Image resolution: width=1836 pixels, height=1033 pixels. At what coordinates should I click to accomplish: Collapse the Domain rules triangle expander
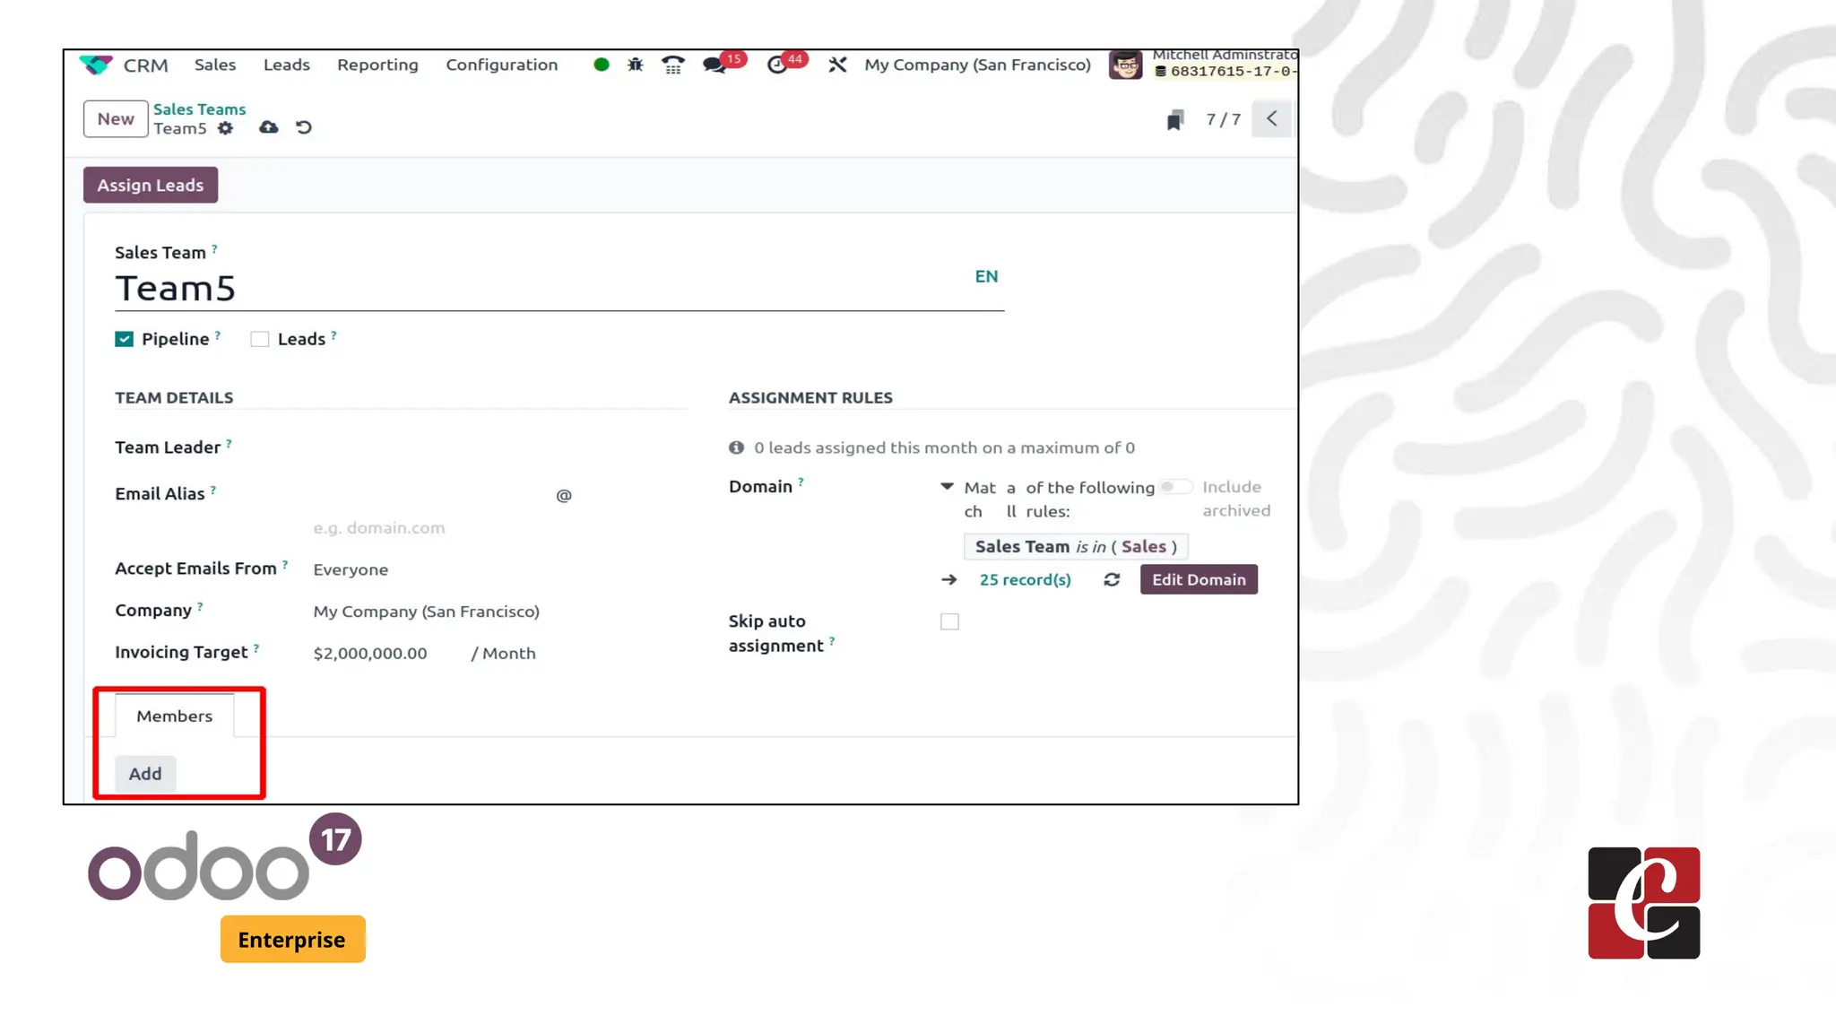[x=947, y=487]
